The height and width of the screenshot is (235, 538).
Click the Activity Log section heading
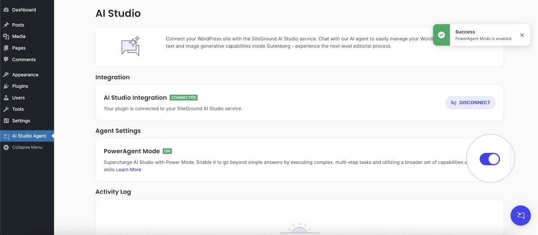tap(113, 192)
